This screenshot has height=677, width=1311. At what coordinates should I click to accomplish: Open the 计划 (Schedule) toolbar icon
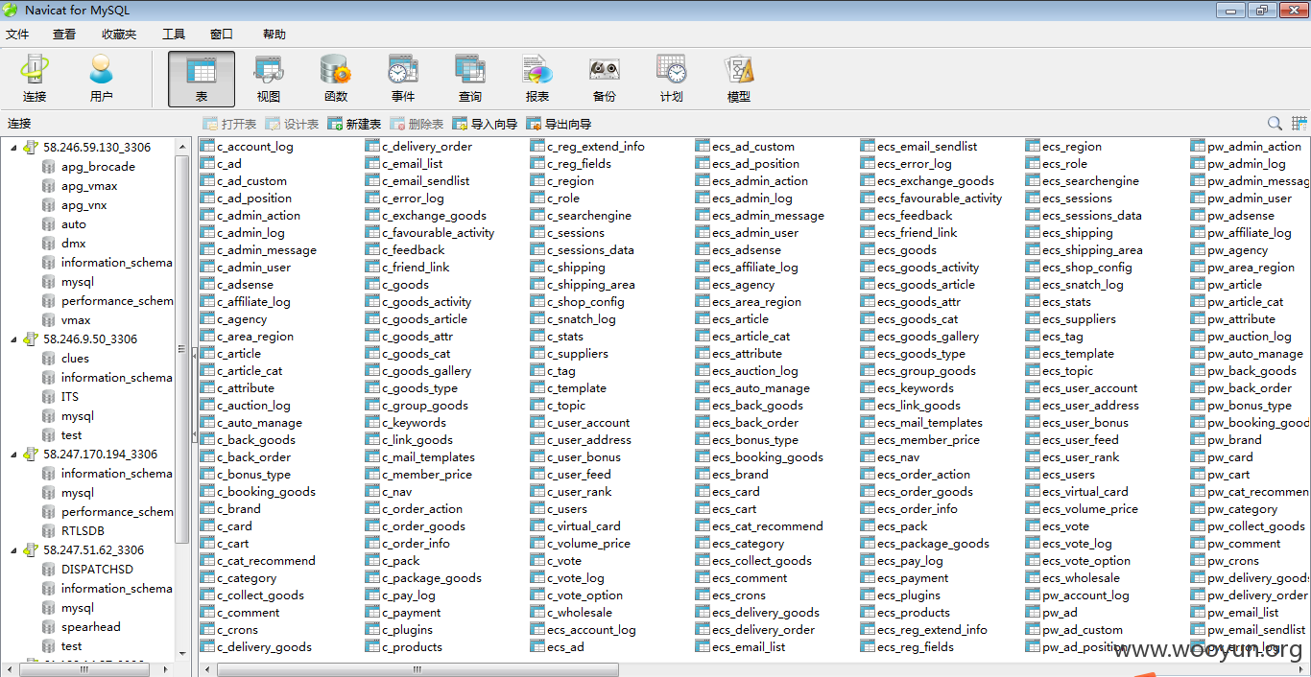point(672,79)
